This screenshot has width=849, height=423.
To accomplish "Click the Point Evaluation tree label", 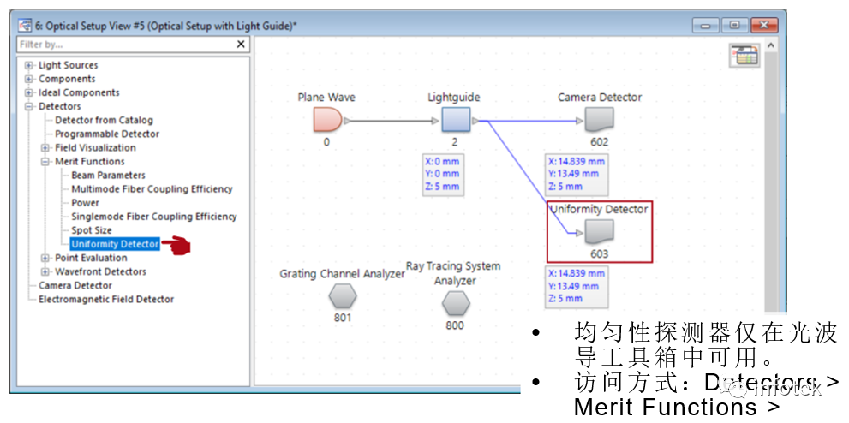I will [91, 258].
